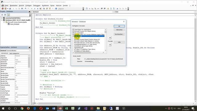197x111 pixels.
Task: Open Visual Studio from the taskbar
Action: pos(86,108)
